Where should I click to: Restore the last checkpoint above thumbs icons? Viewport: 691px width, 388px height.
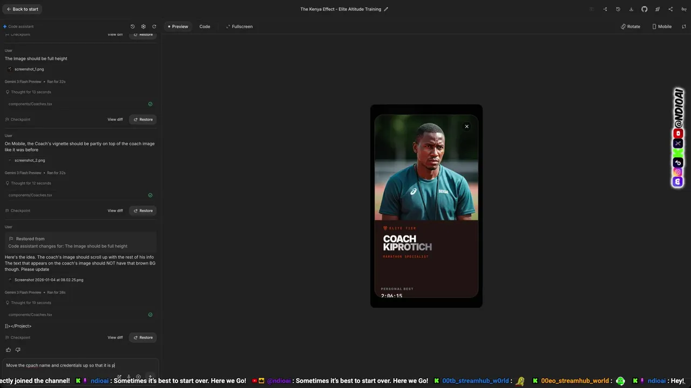pyautogui.click(x=143, y=337)
